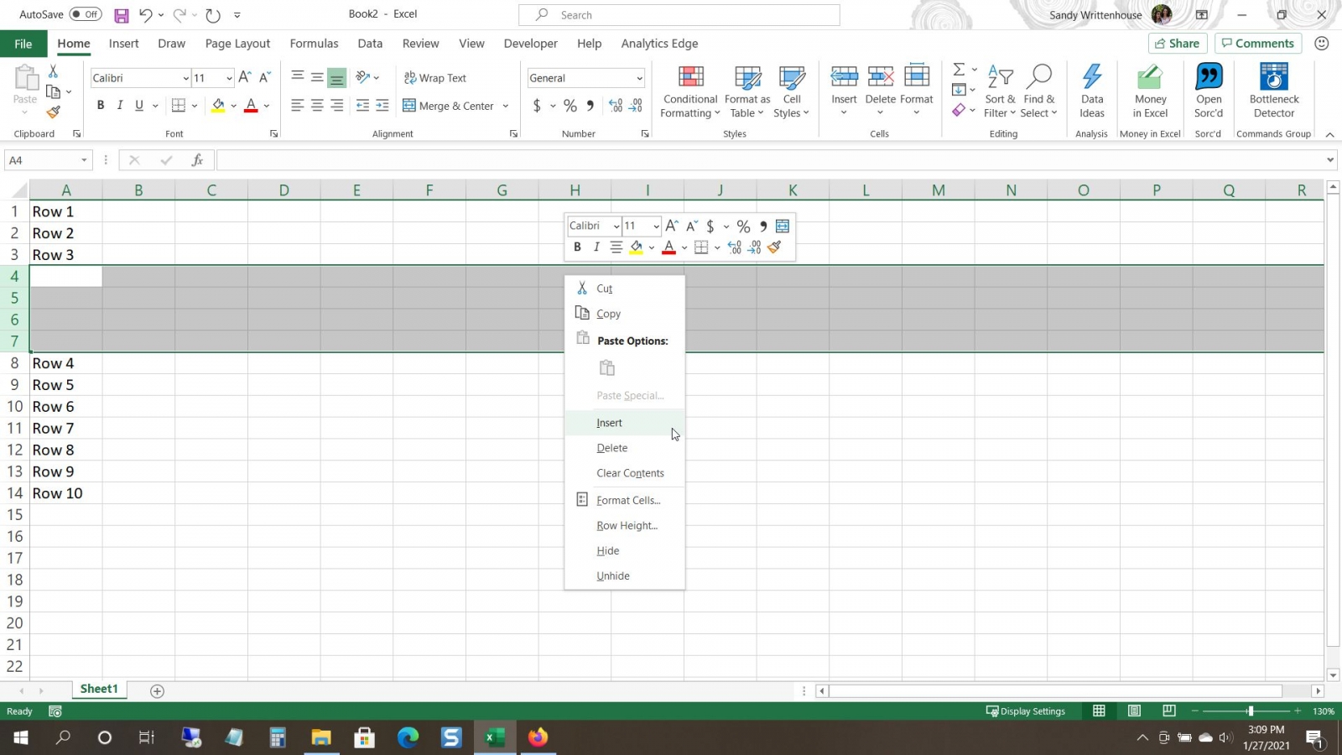The height and width of the screenshot is (755, 1342).
Task: Click the ribbon Cut scissors icon
Action: (x=53, y=71)
